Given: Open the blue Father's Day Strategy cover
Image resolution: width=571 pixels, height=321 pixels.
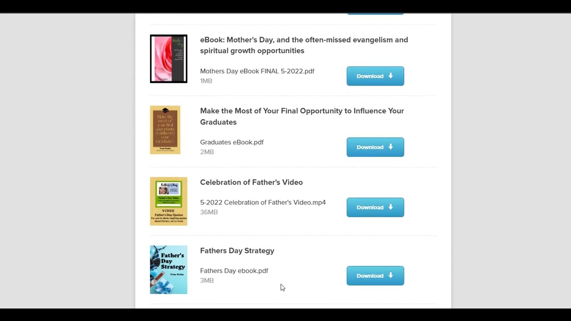Looking at the screenshot, I should pyautogui.click(x=169, y=270).
